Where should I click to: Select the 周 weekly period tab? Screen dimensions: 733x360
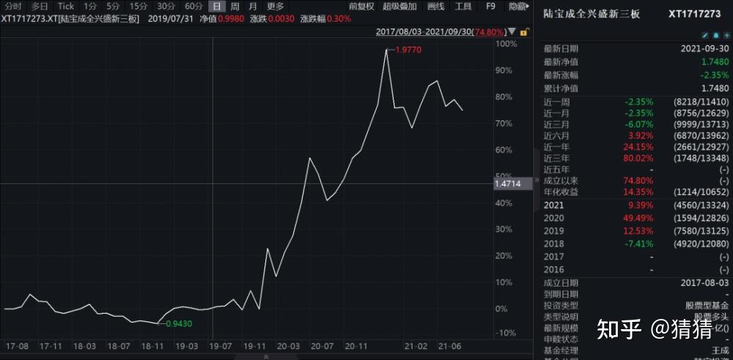pos(235,7)
